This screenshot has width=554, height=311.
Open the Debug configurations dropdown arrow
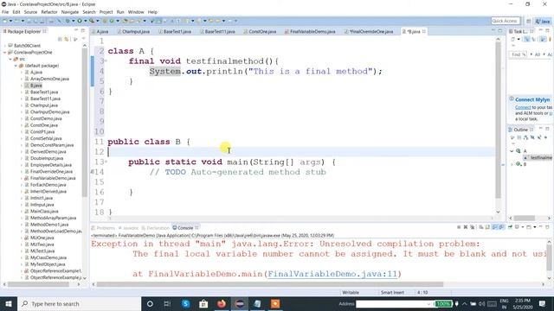click(x=73, y=21)
